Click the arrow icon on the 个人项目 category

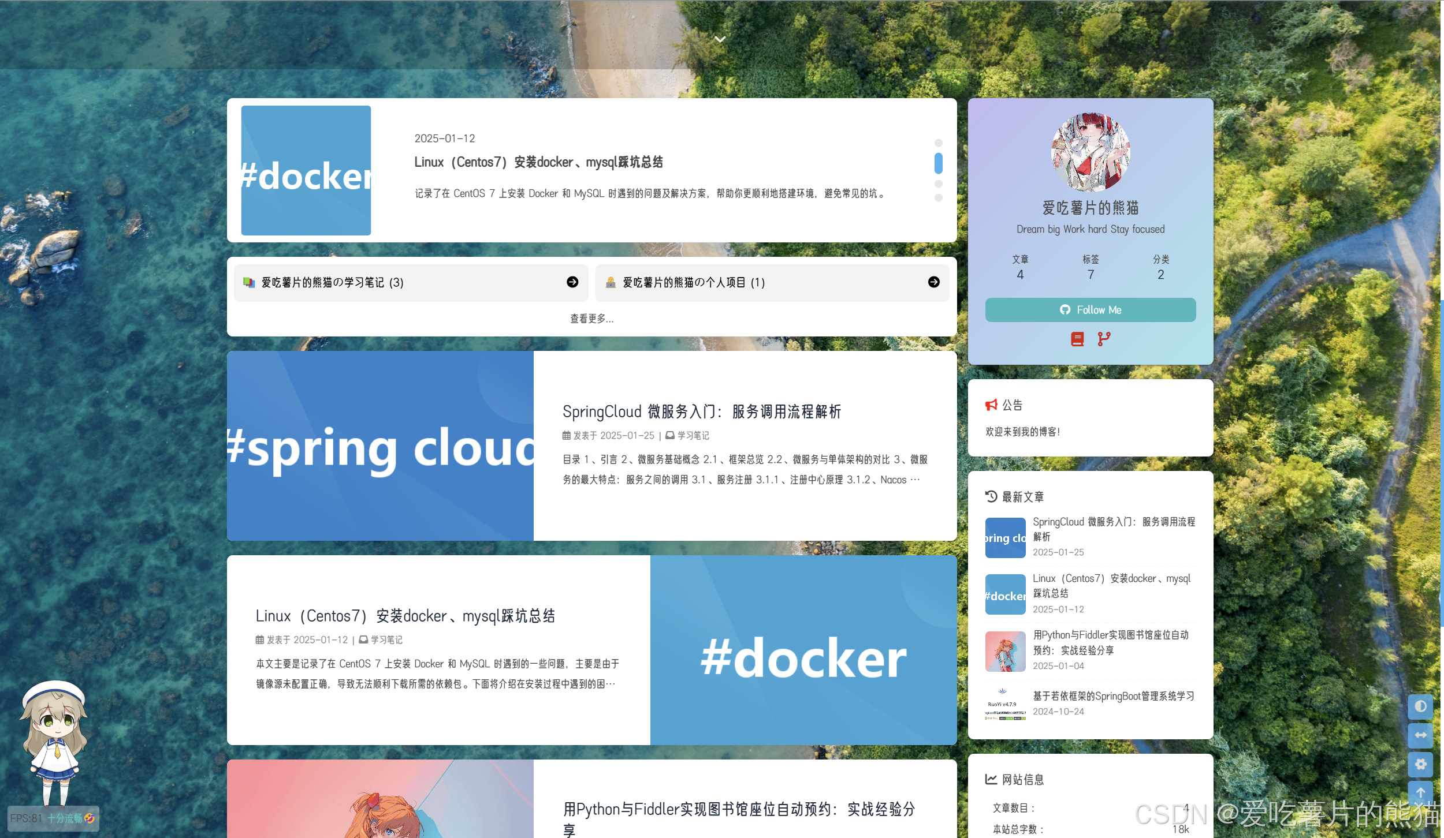(933, 282)
